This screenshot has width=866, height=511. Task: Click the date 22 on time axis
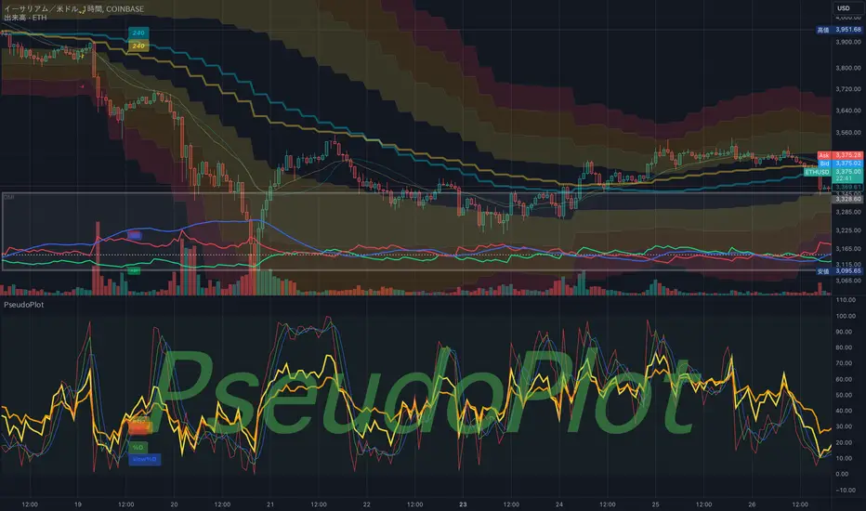(367, 504)
